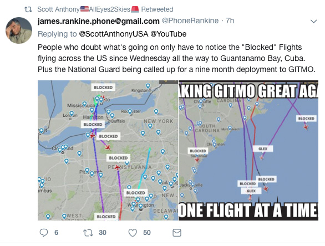Click the reply count of 6

56,233
